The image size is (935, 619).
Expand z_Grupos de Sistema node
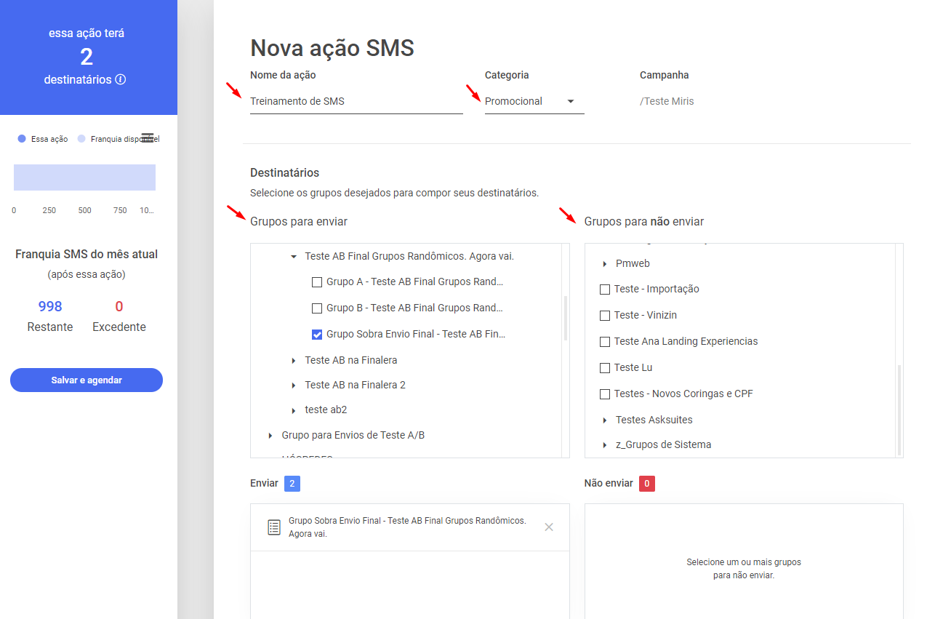(x=605, y=445)
